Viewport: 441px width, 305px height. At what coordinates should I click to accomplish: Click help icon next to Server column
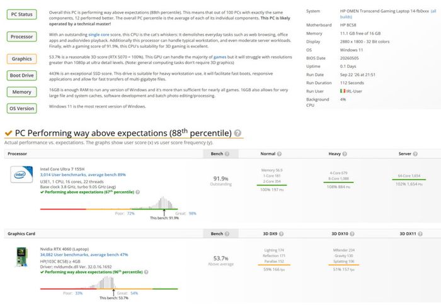415,154
